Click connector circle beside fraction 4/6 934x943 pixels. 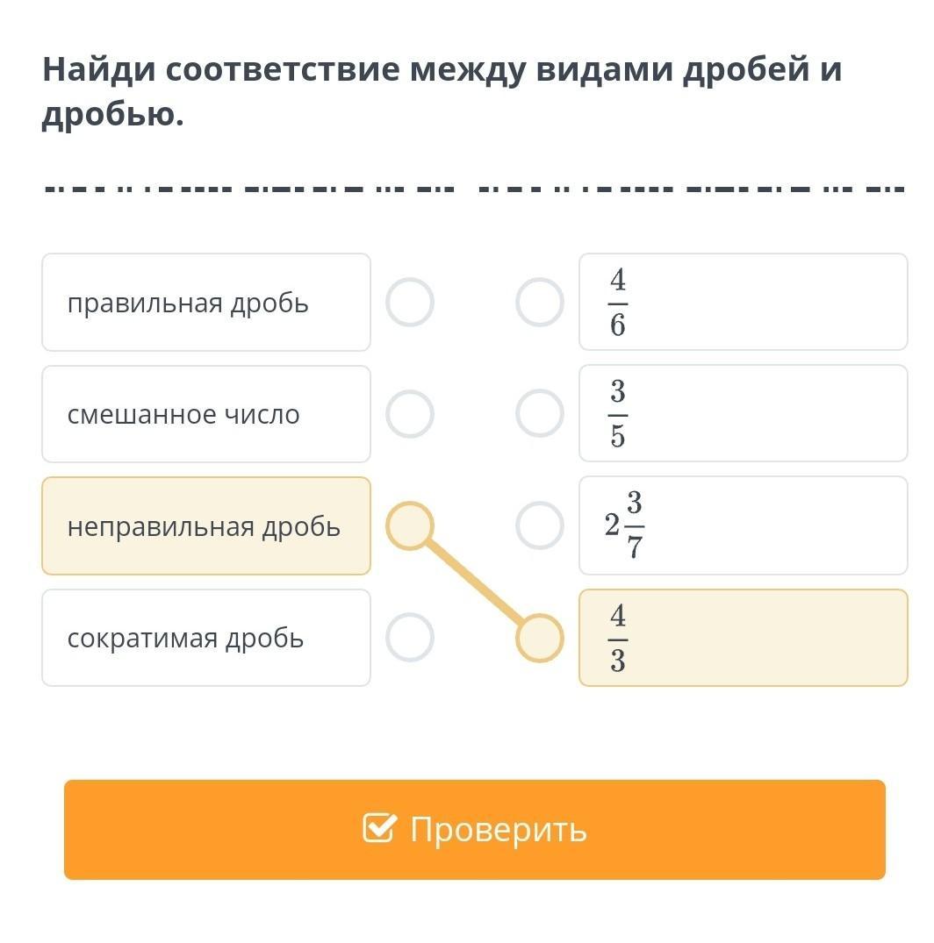[539, 303]
